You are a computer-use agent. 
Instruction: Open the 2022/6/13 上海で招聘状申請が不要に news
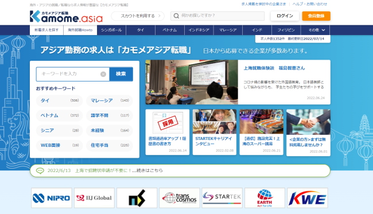click(105, 171)
